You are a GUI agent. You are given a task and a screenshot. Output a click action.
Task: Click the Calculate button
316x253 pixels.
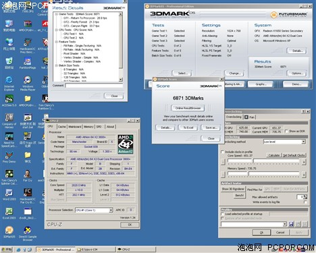coord(274,155)
